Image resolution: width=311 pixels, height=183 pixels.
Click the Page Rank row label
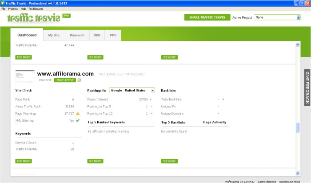coord(23,99)
